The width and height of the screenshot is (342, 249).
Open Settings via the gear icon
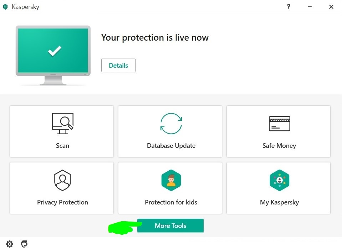pyautogui.click(x=10, y=244)
